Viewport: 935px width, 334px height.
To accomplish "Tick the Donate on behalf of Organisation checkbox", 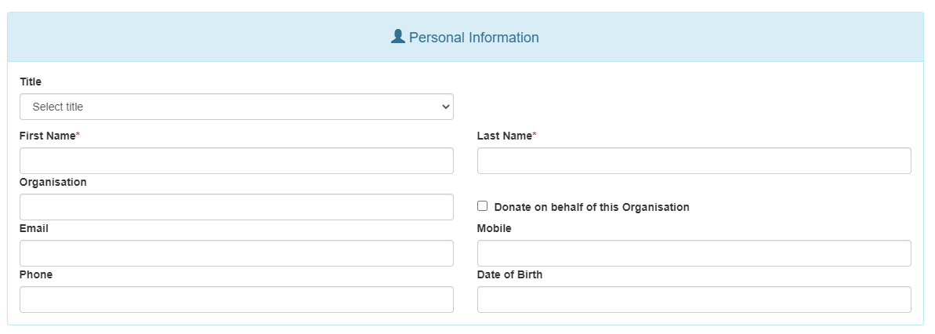I will coord(483,205).
